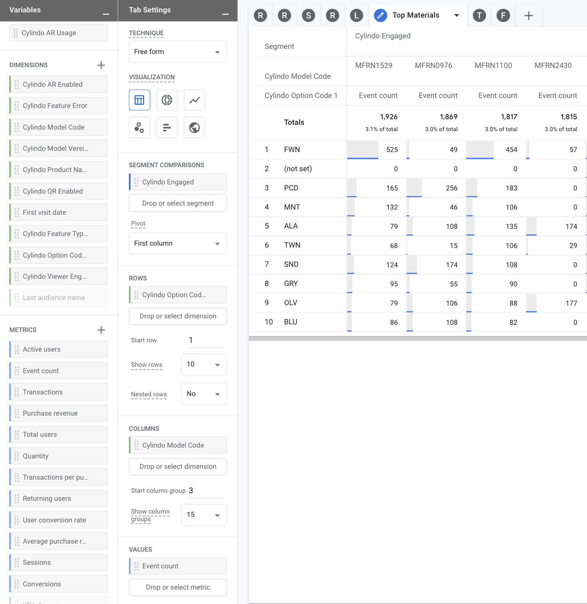
Task: Switch to the T tab
Action: point(479,15)
